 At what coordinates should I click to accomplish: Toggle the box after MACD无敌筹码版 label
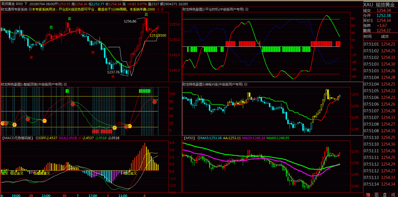(x=37, y=138)
